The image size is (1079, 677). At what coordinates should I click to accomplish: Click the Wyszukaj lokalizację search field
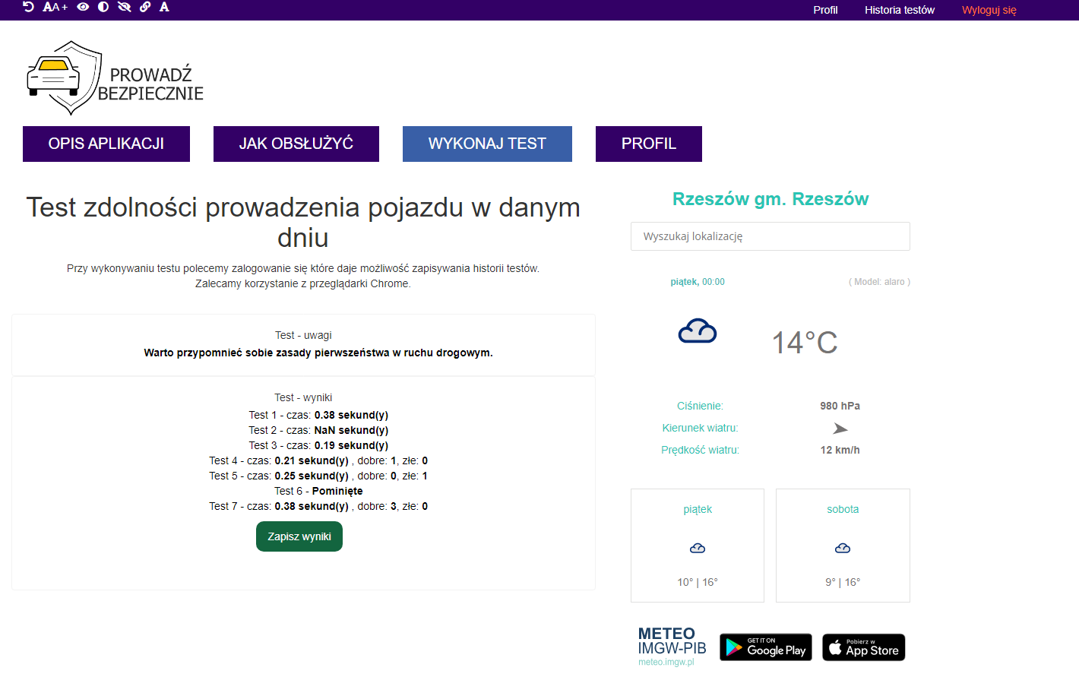(x=770, y=236)
